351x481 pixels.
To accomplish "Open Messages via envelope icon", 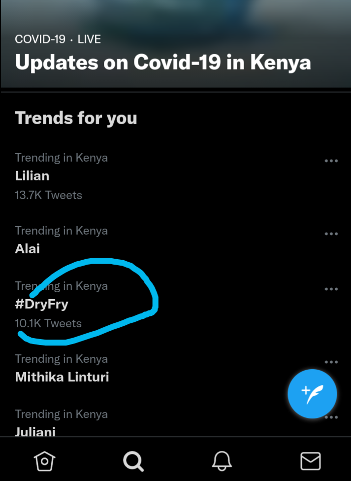I will tap(311, 461).
